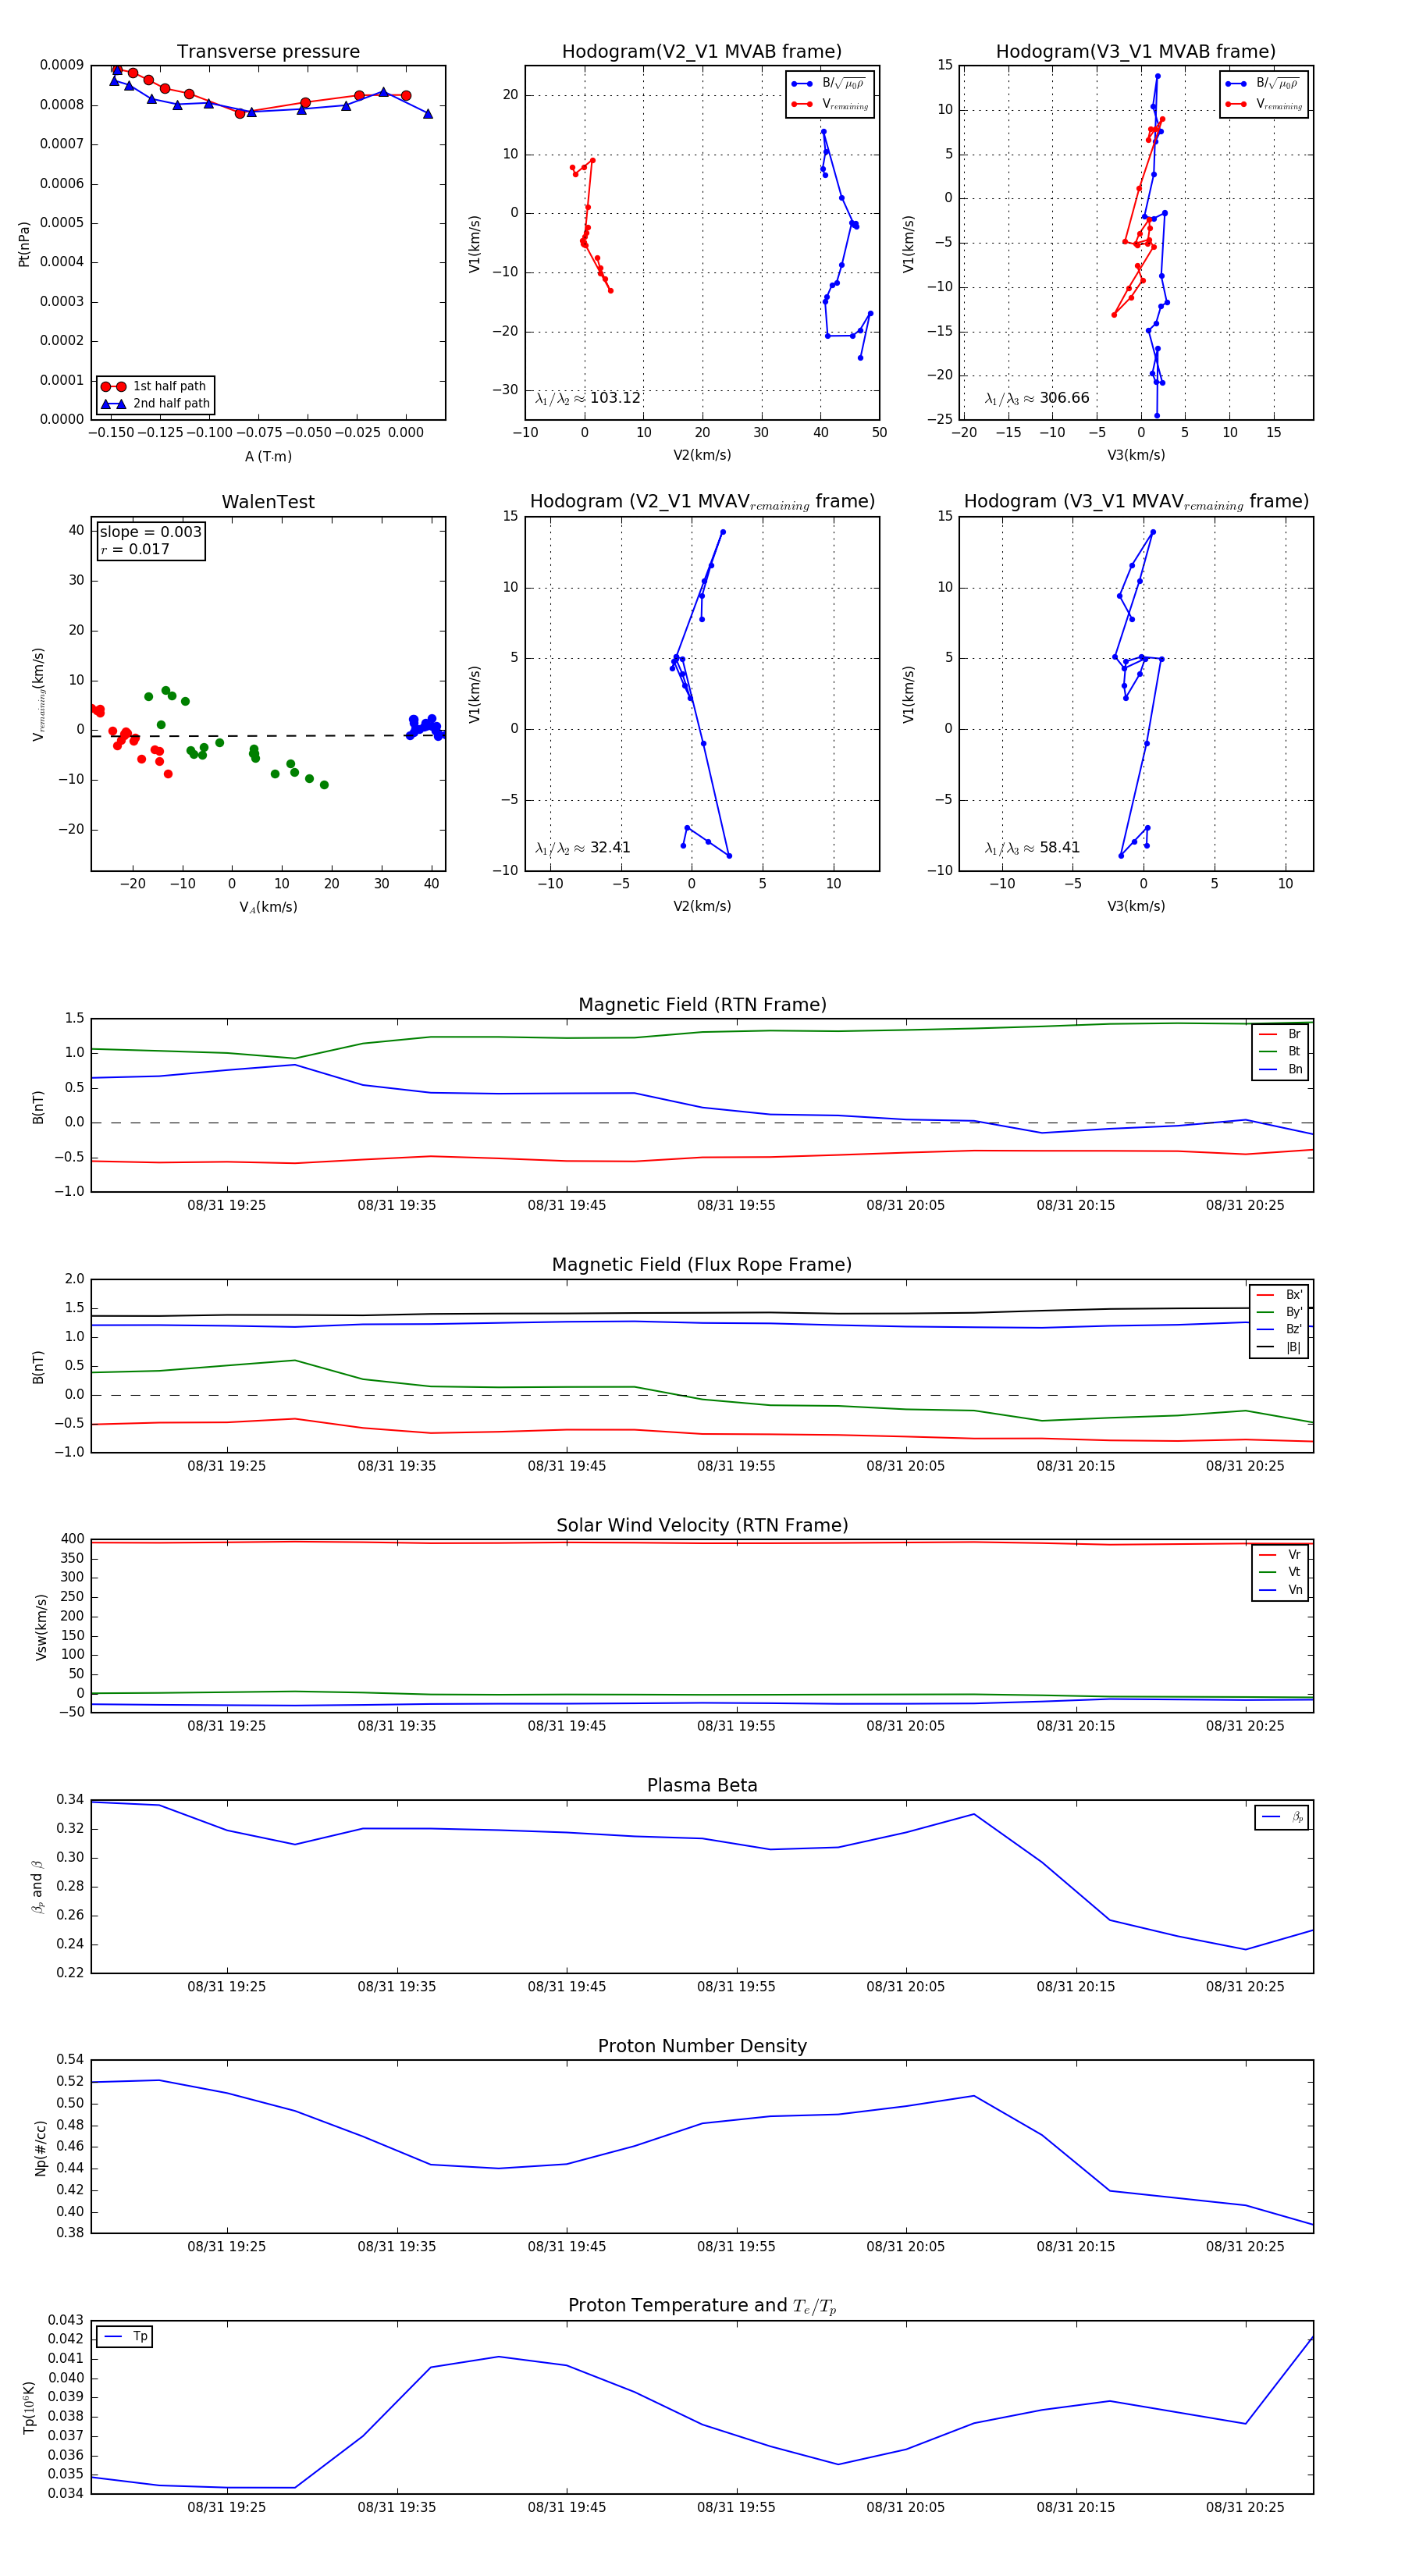
Task: Click the "Magnetic Field (Flux Rope Frame)" title
Action: coord(702,1265)
